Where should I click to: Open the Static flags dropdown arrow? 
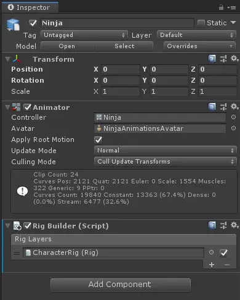[x=233, y=22]
